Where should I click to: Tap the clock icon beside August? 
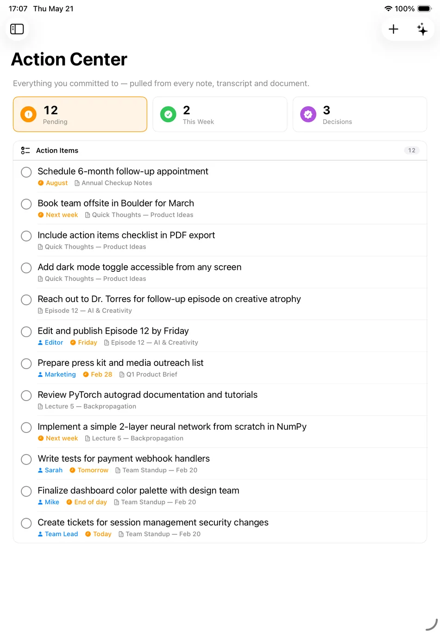pos(41,183)
